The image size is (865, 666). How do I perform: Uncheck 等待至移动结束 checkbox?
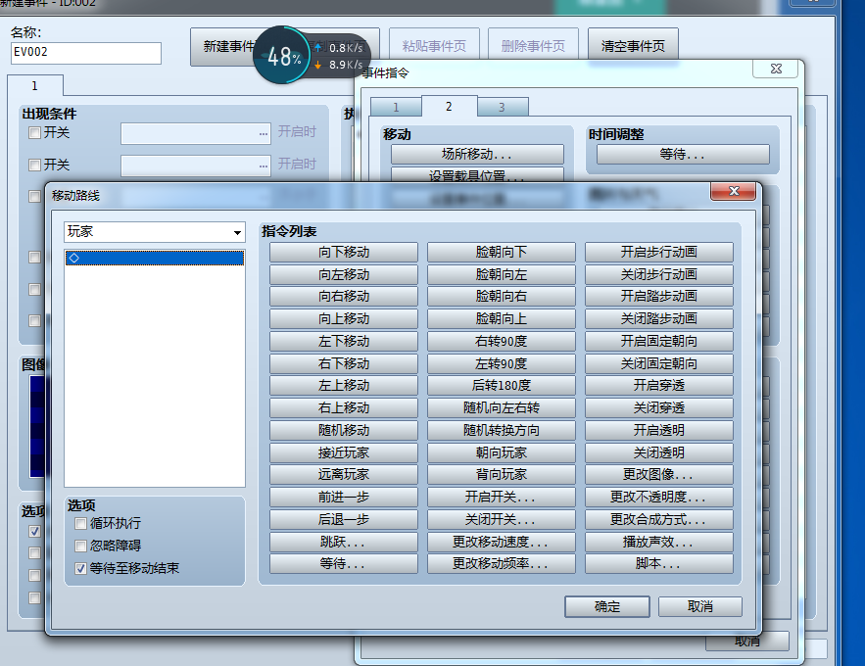[81, 568]
